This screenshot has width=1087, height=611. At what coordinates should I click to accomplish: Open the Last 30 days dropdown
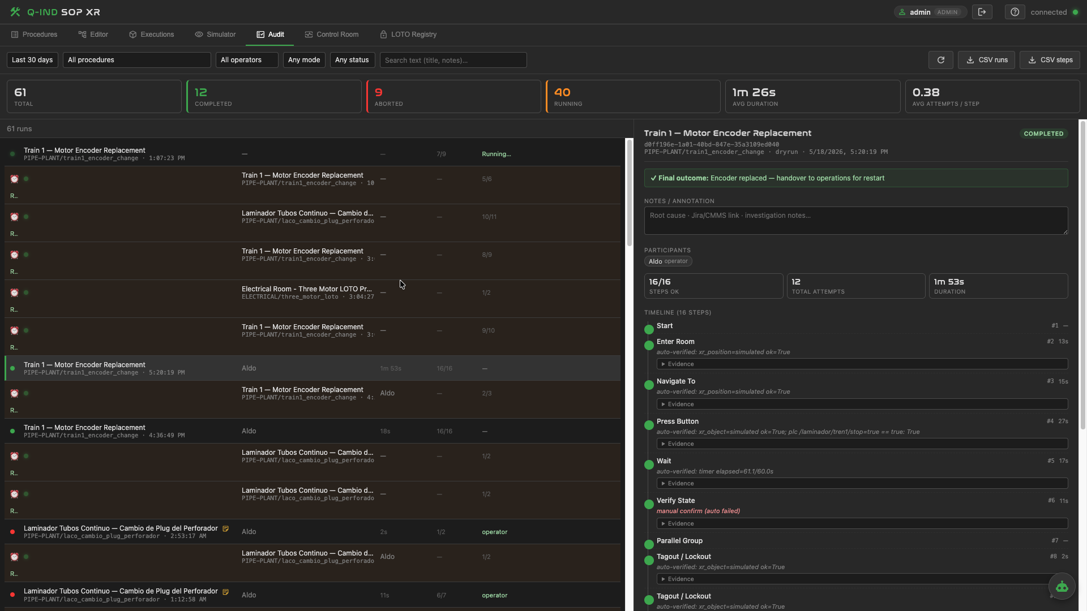point(32,60)
